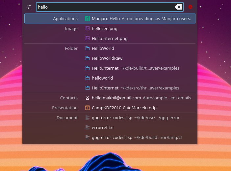Viewport: 231px width, 171px height.
Task: Click the Folder category label
Action: click(x=71, y=48)
